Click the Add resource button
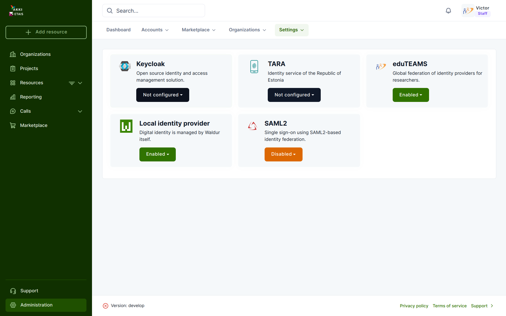This screenshot has width=506, height=316. 46,32
